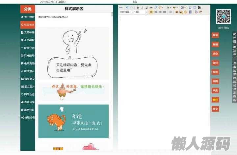Click the insert link icon
The height and width of the screenshot is (155, 237).
pyautogui.click(x=171, y=12)
